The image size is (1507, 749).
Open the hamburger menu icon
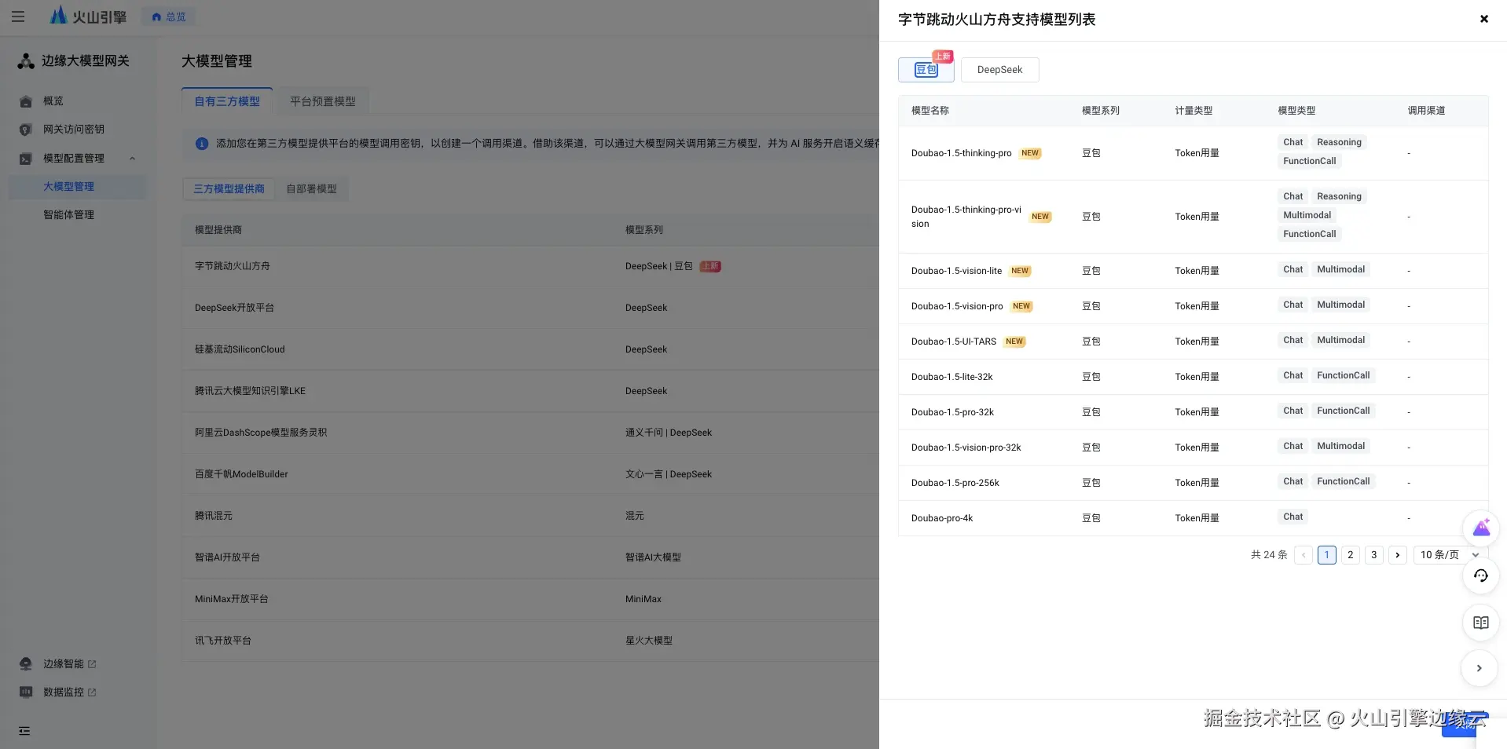tap(18, 16)
